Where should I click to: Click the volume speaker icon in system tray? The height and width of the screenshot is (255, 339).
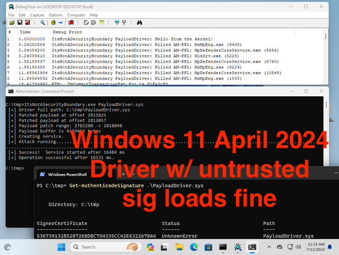299,247
